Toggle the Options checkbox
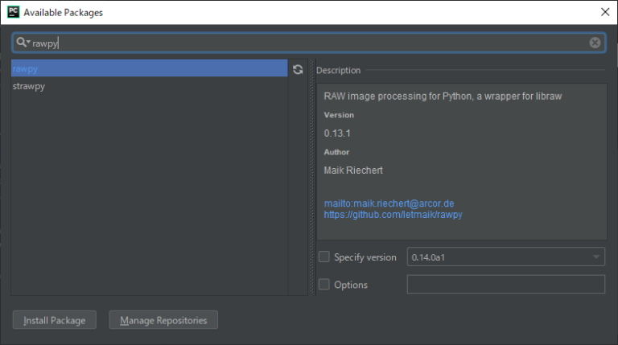The width and height of the screenshot is (618, 345). tap(324, 285)
